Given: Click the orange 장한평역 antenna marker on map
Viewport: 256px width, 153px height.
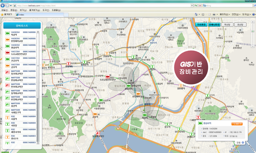Looking at the screenshot, I should 181,85.
